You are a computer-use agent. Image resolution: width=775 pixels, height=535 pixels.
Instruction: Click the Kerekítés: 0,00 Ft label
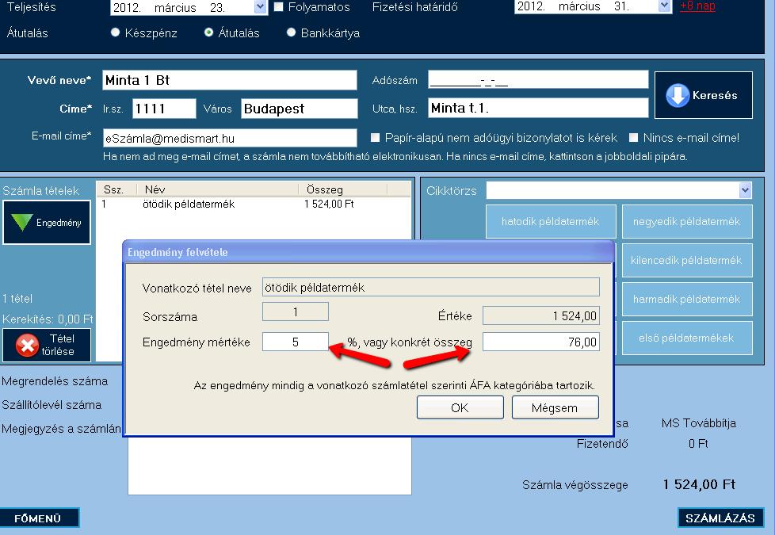(48, 319)
